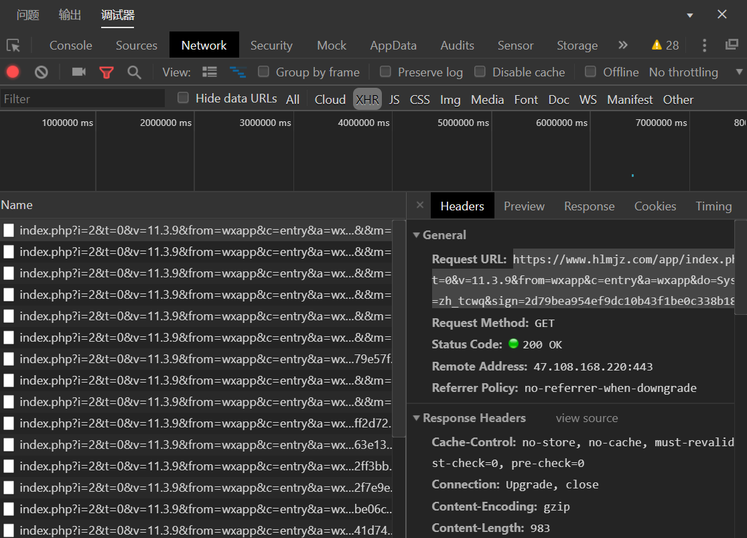This screenshot has height=538, width=747.
Task: Open the Security tab
Action: click(271, 46)
